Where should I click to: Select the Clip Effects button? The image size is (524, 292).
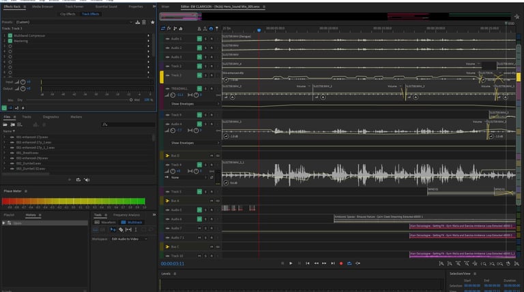tap(68, 14)
